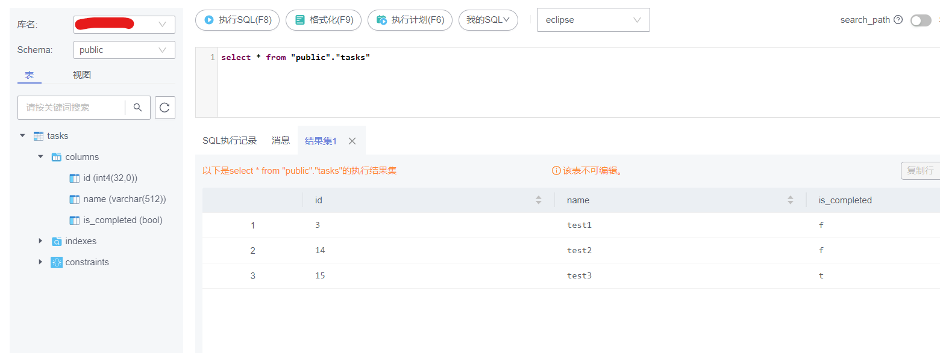This screenshot has height=353, width=940.
Task: Close the 结果集1 tab
Action: (352, 141)
